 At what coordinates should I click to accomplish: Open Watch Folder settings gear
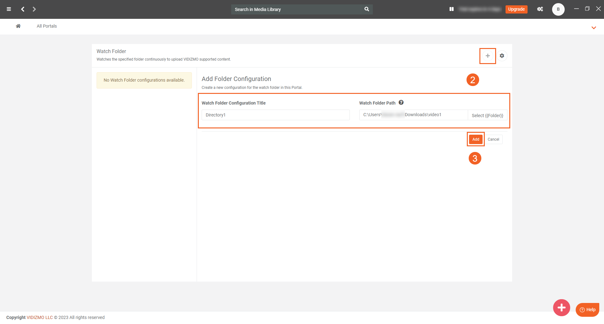click(502, 56)
